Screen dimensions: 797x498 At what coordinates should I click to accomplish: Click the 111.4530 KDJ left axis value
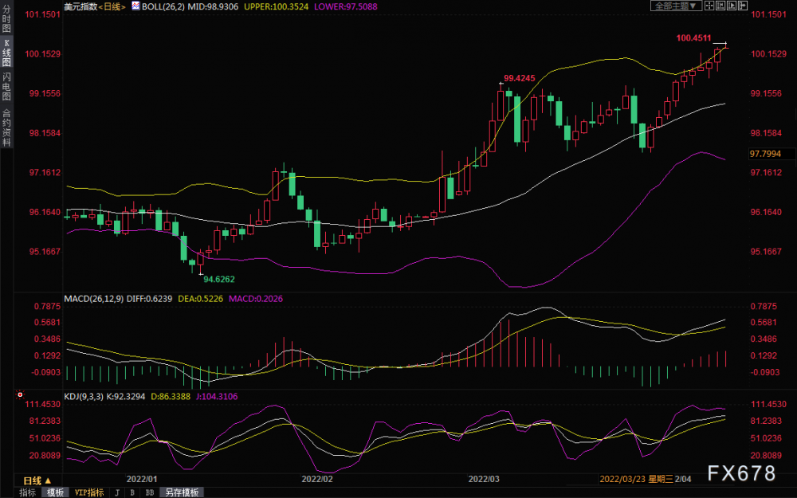click(43, 404)
